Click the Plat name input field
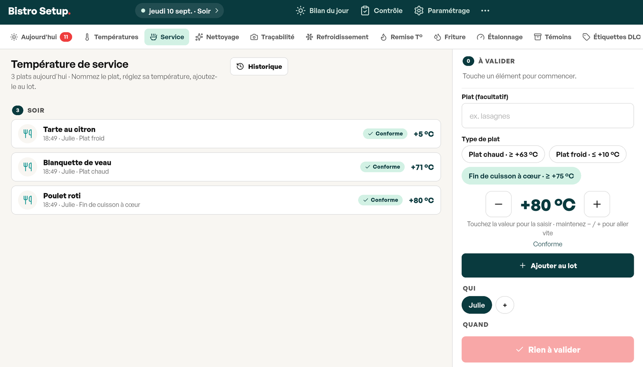The width and height of the screenshot is (643, 367). click(x=548, y=116)
